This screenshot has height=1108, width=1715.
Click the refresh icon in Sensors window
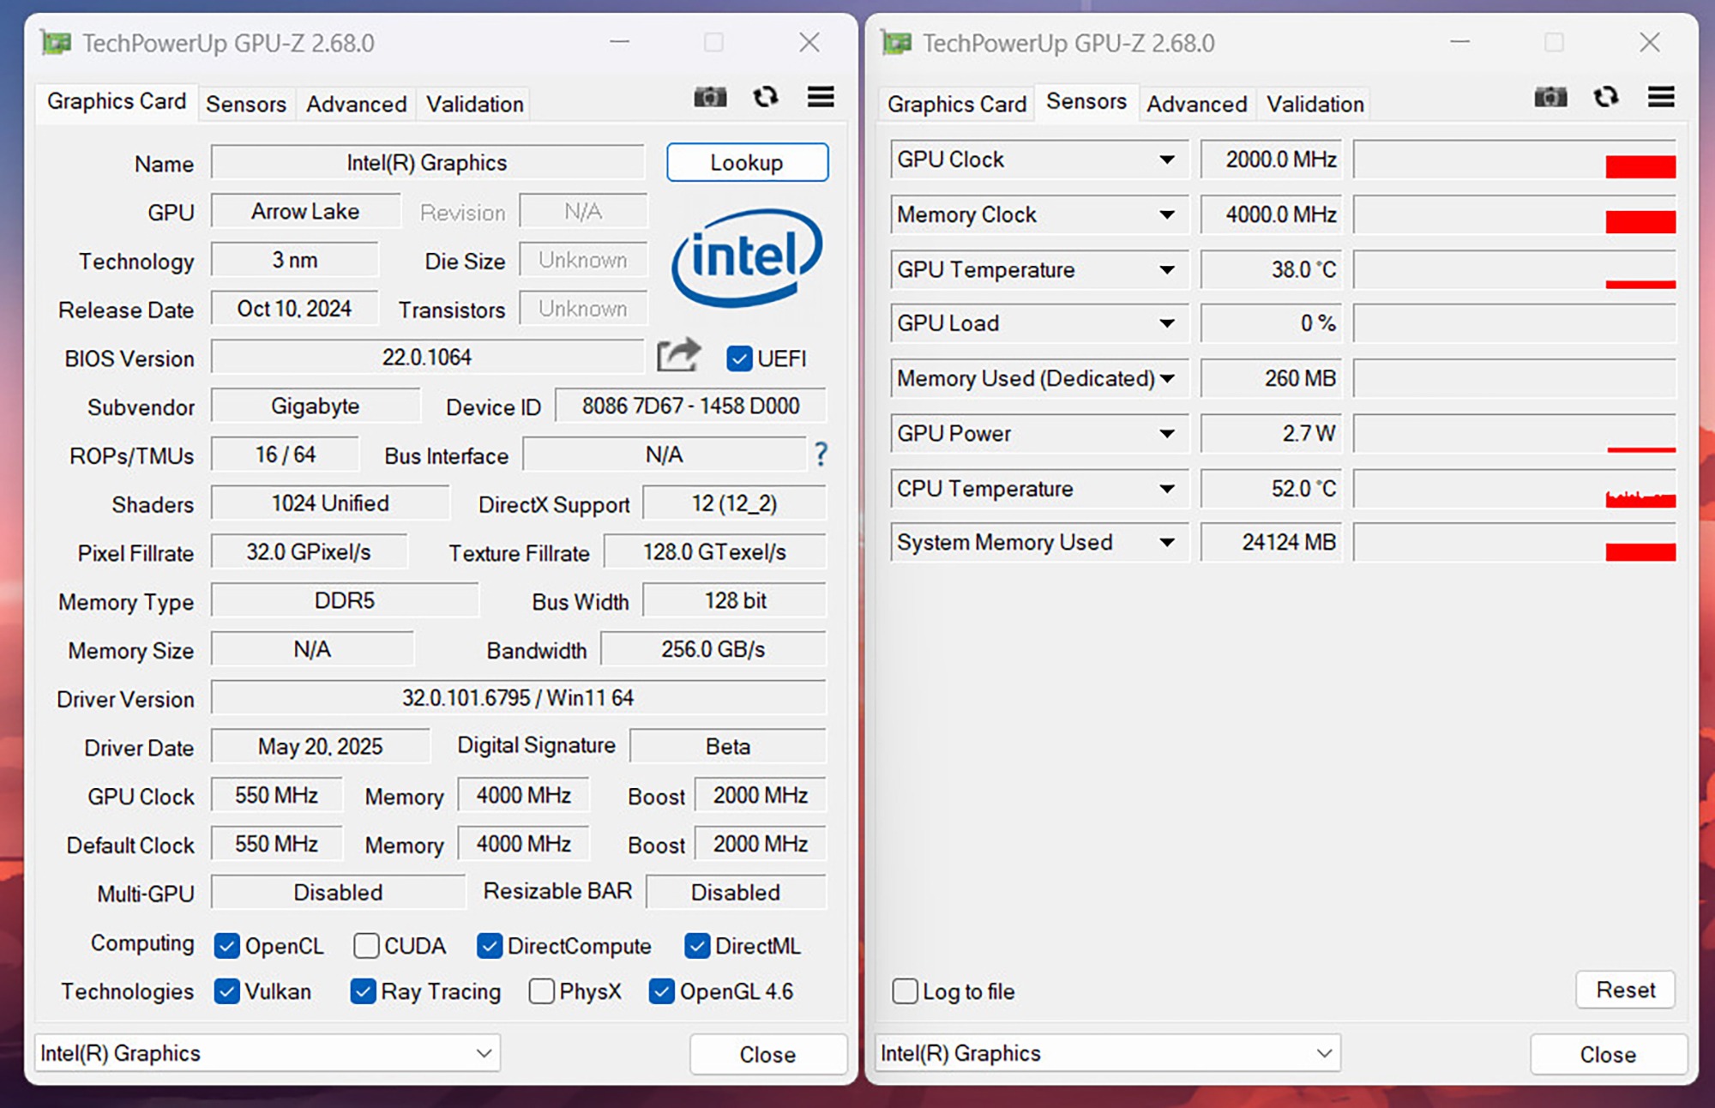[1605, 97]
